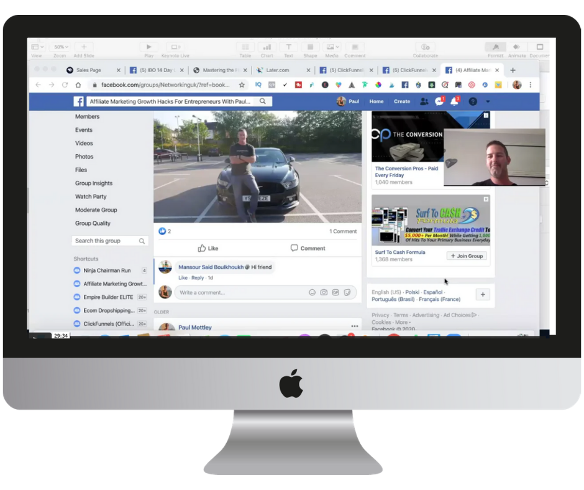
Task: Click the Facebook logo in the header
Action: click(79, 101)
